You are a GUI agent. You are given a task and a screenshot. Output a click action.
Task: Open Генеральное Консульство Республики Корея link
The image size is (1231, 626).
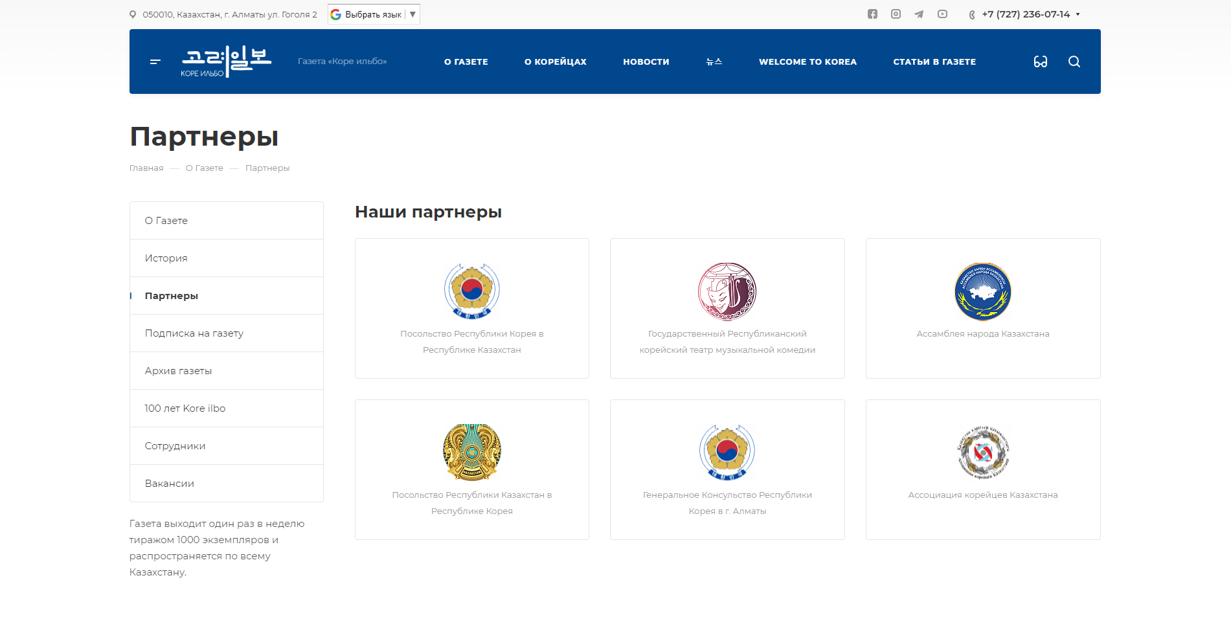point(727,503)
